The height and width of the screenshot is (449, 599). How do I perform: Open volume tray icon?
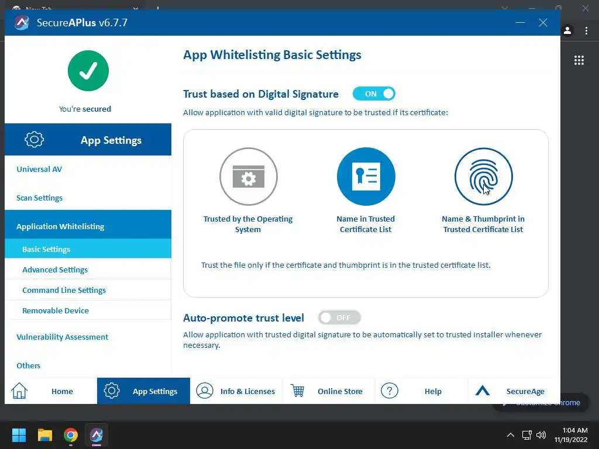click(541, 435)
